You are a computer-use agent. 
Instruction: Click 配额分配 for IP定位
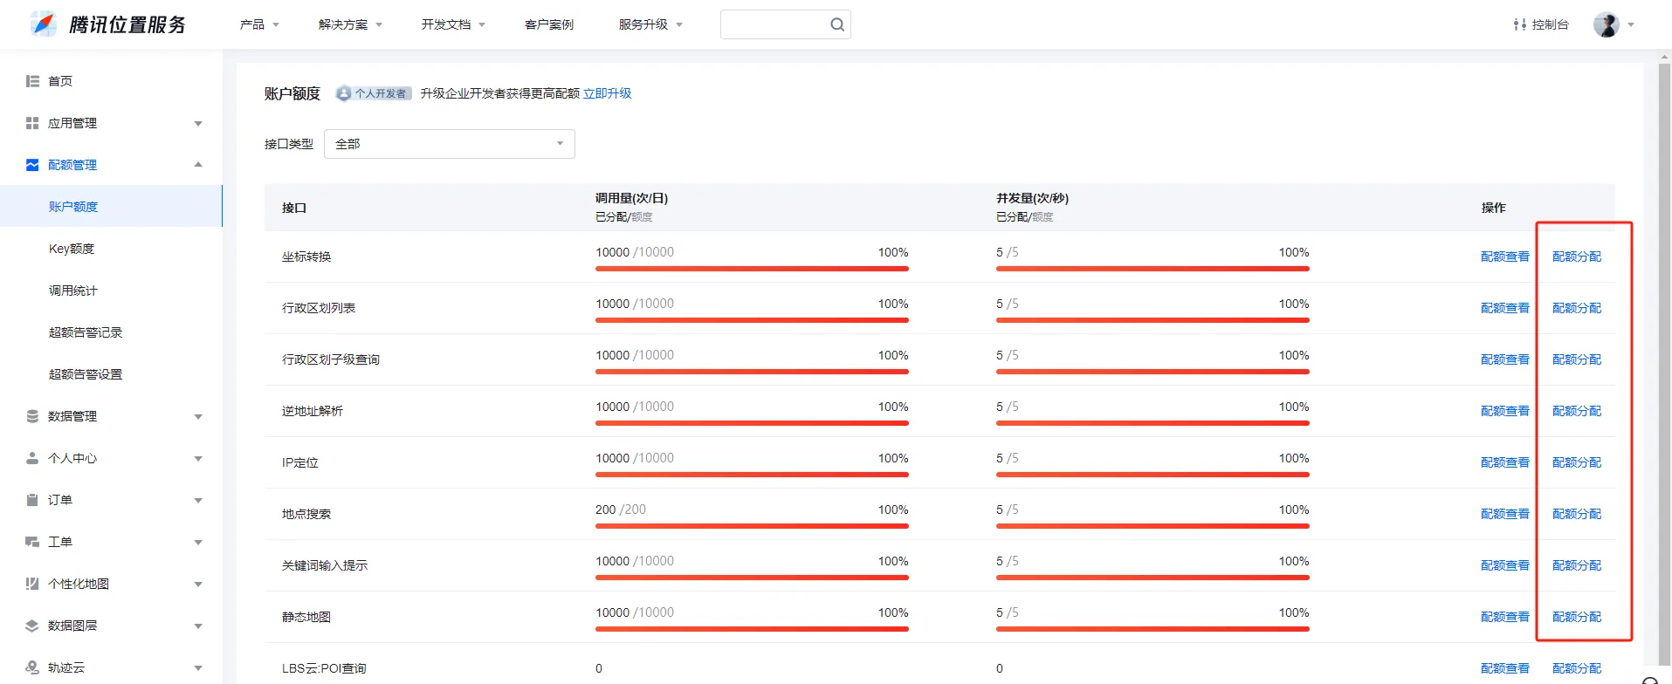coord(1577,462)
